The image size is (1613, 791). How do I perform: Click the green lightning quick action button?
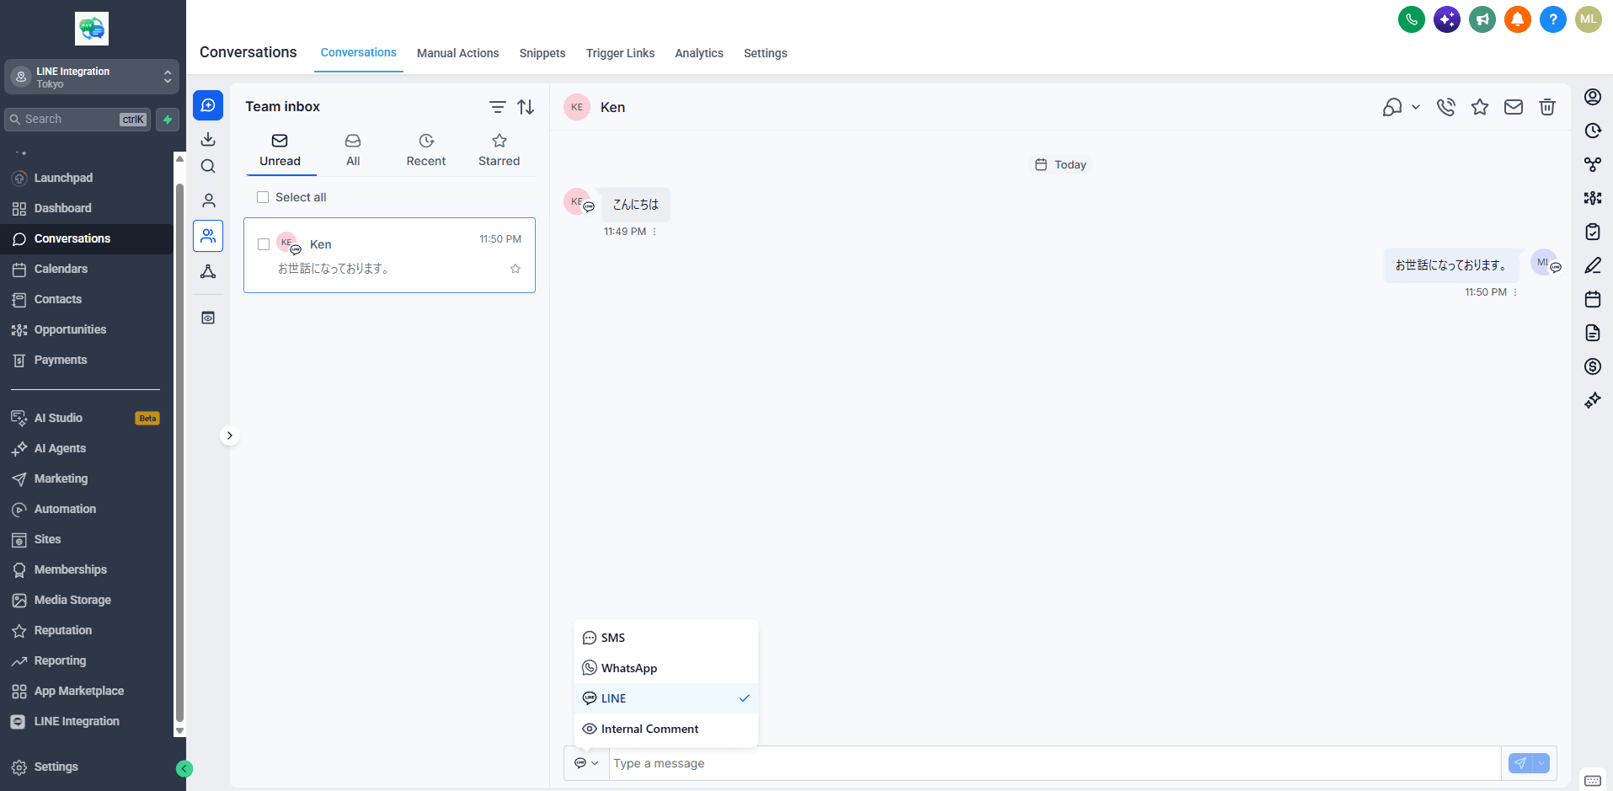[x=168, y=120]
